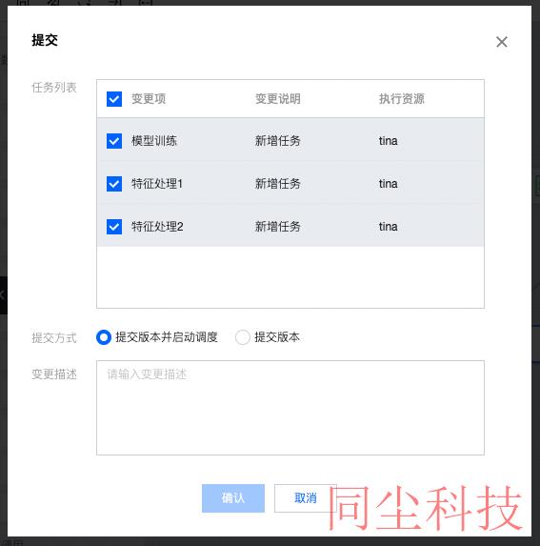Image resolution: width=540 pixels, height=546 pixels.
Task: Click the 变更项 column header
Action: 149,99
